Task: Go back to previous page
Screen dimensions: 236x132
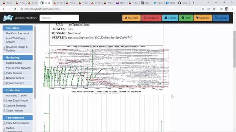Action: [x=4, y=9]
